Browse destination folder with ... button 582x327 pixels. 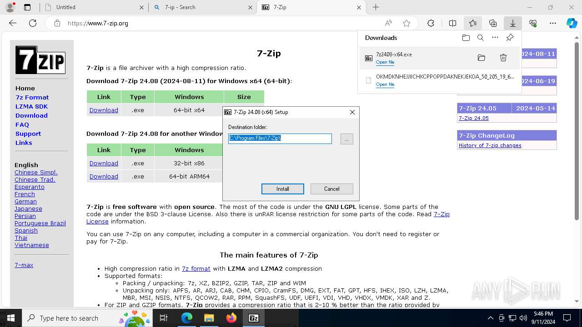346,139
